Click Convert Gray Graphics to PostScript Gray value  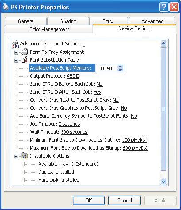pyautogui.click(x=124, y=108)
